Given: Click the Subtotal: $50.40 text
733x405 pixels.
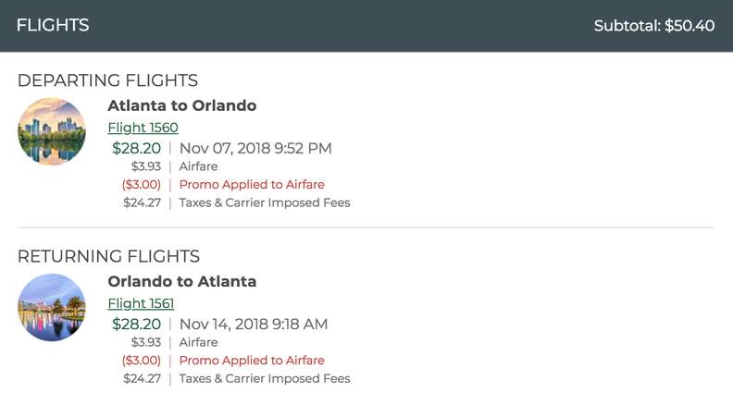Looking at the screenshot, I should (654, 26).
